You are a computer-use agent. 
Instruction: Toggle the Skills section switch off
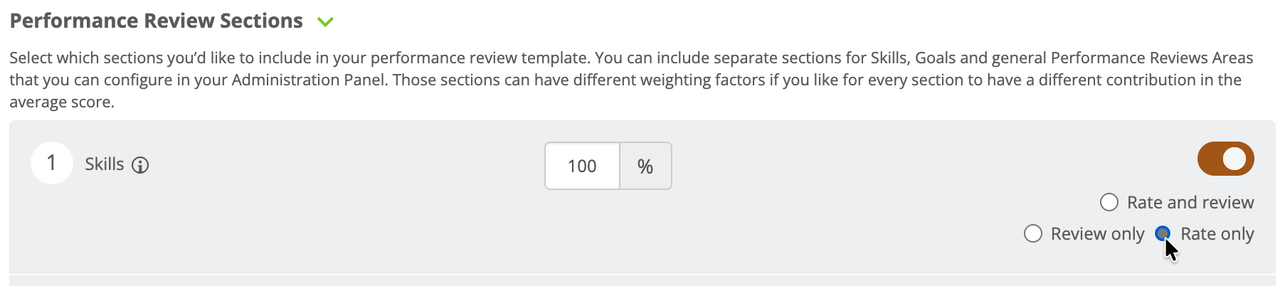[1225, 159]
